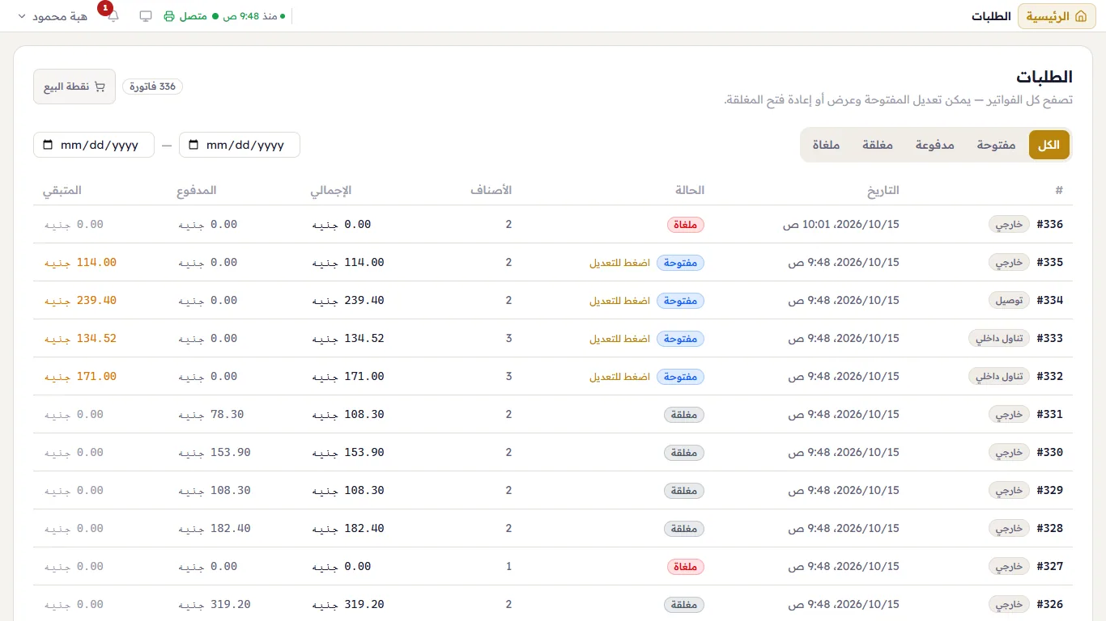The height and width of the screenshot is (621, 1106).
Task: Click اضغط للتعديل on order #334
Action: click(x=619, y=301)
